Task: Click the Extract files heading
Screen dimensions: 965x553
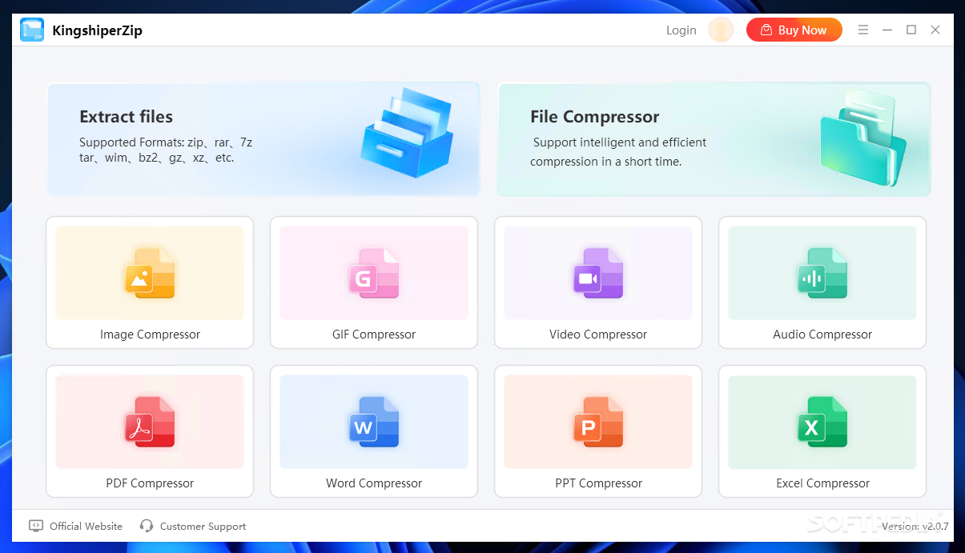Action: (x=126, y=117)
